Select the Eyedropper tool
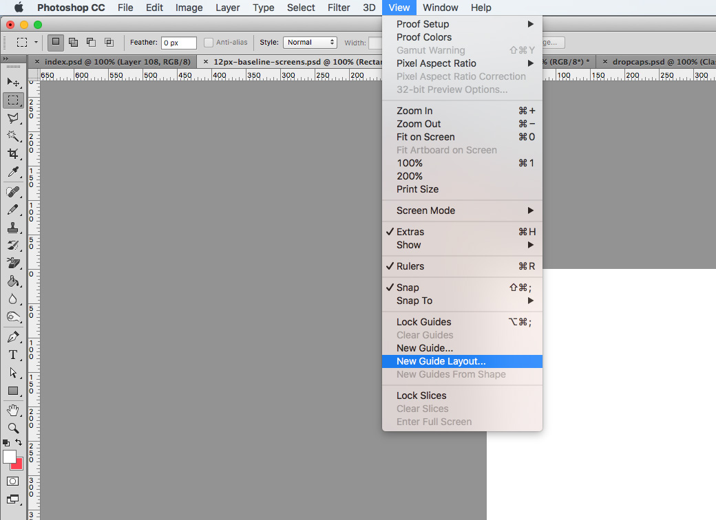 13,172
